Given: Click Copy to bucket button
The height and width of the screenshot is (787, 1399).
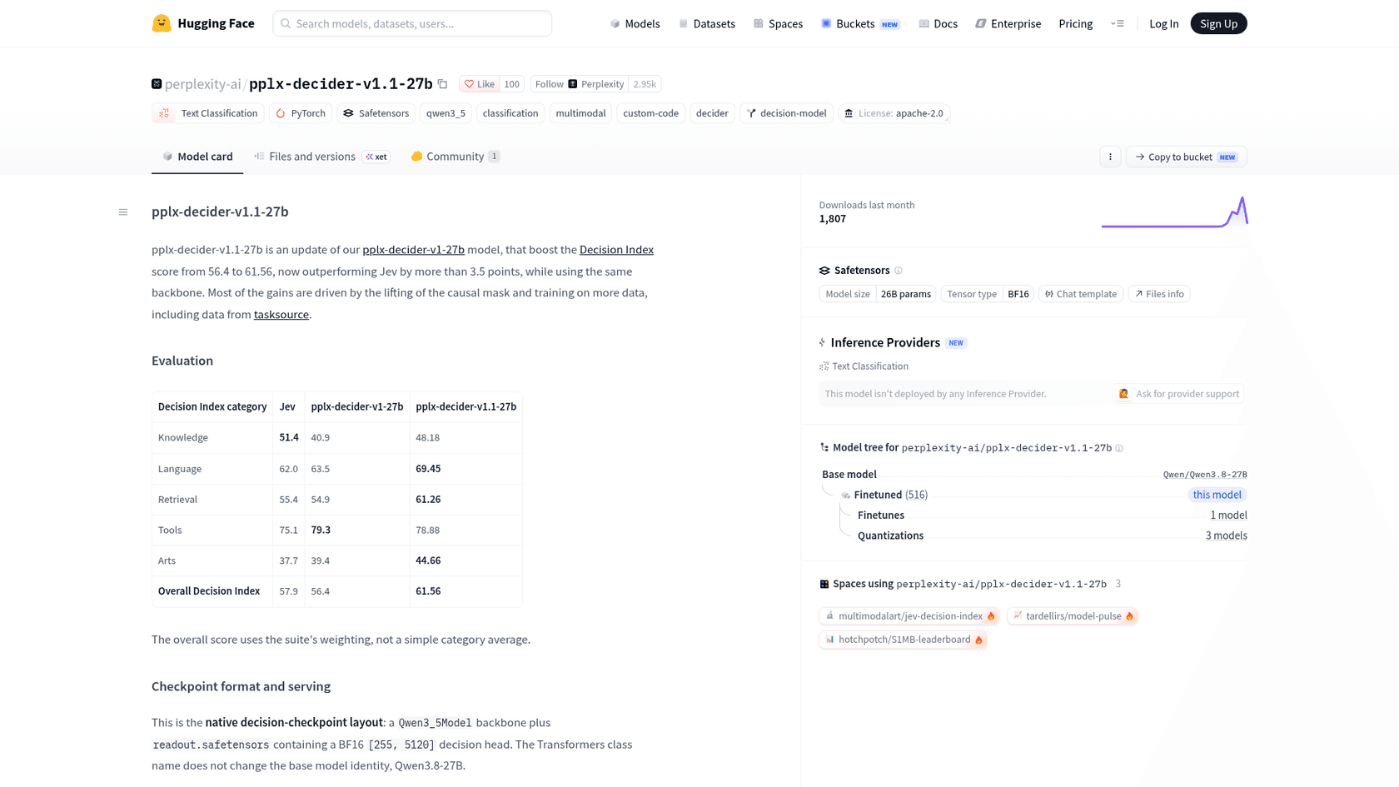Looking at the screenshot, I should pos(1186,157).
